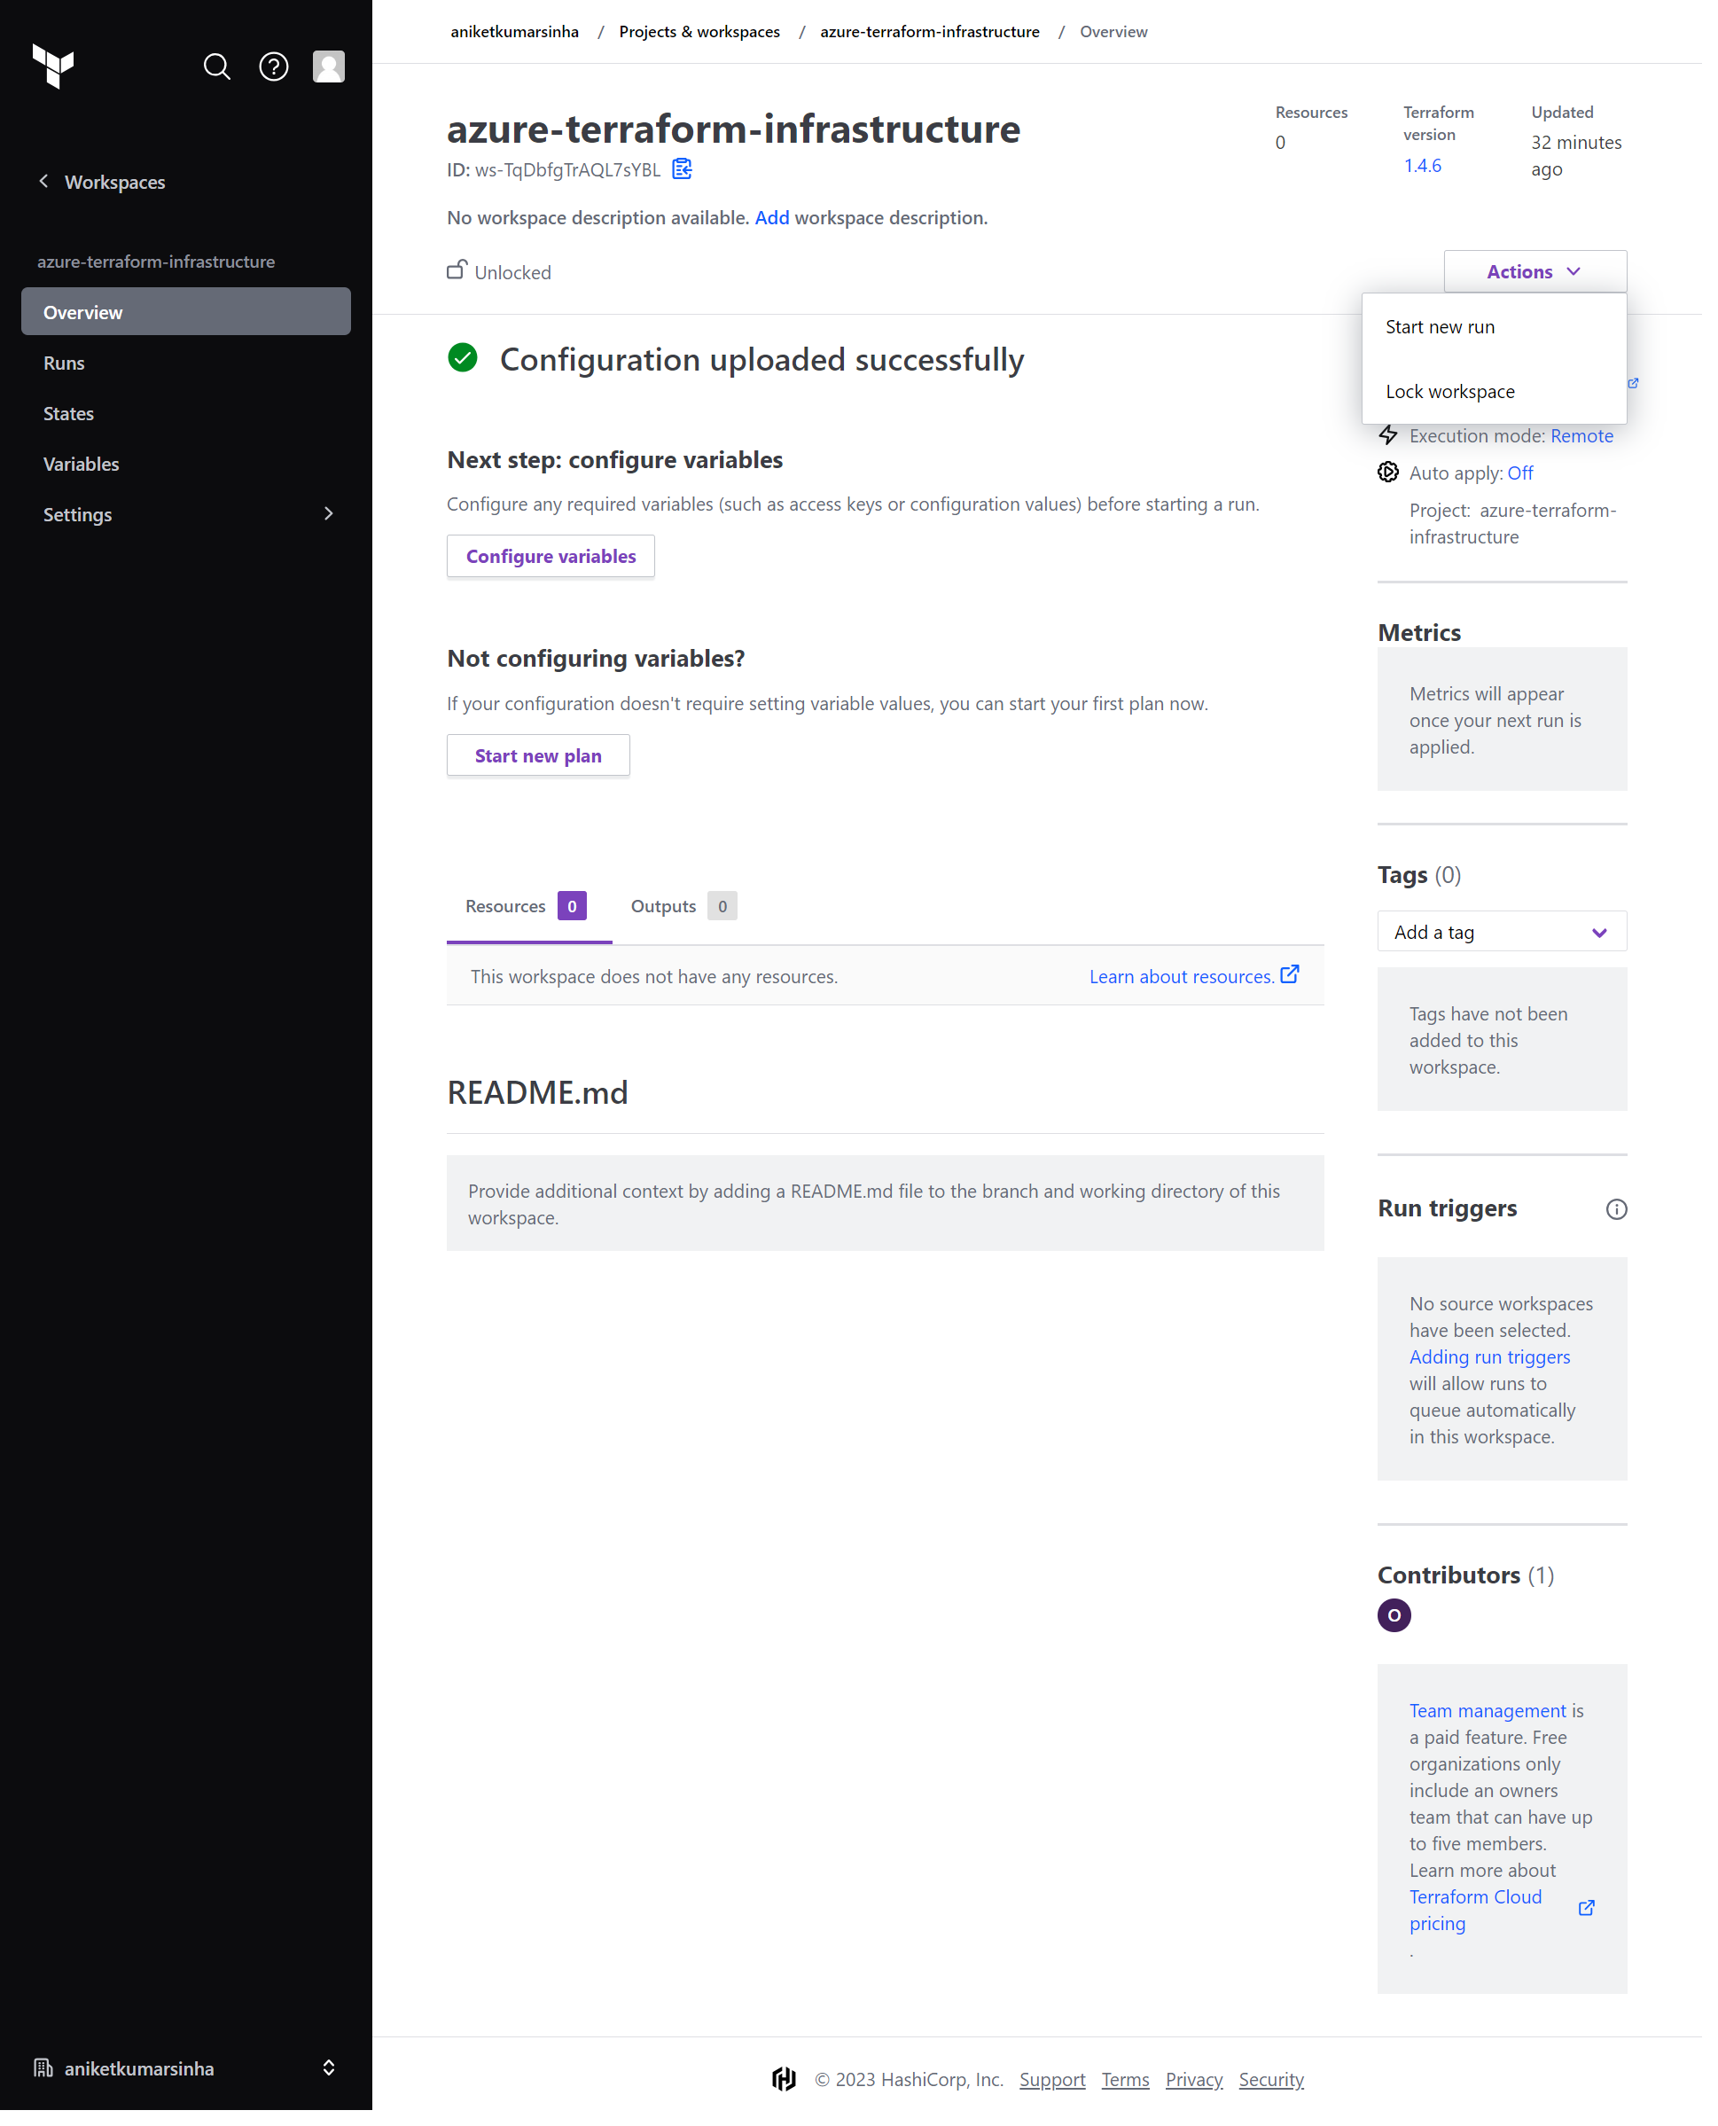
Task: Click the organization building icon in the sidebar footer
Action: [43, 2086]
